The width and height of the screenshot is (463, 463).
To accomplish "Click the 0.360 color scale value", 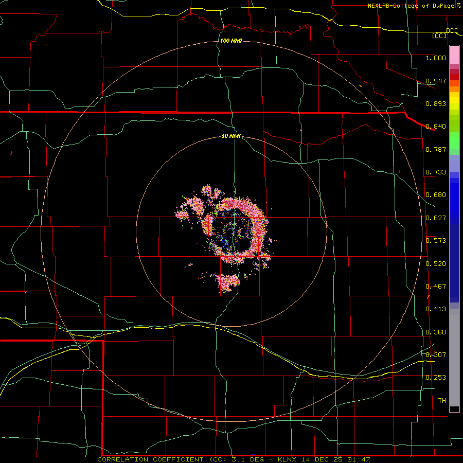I will coord(436,332).
